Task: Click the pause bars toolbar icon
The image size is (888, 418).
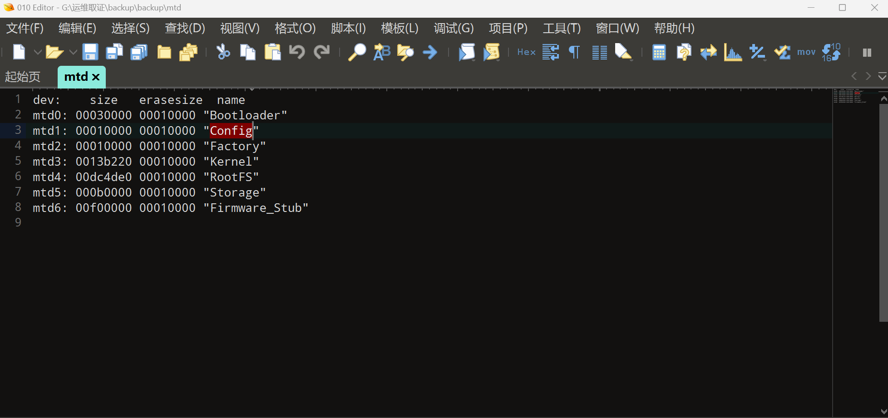Action: (867, 53)
